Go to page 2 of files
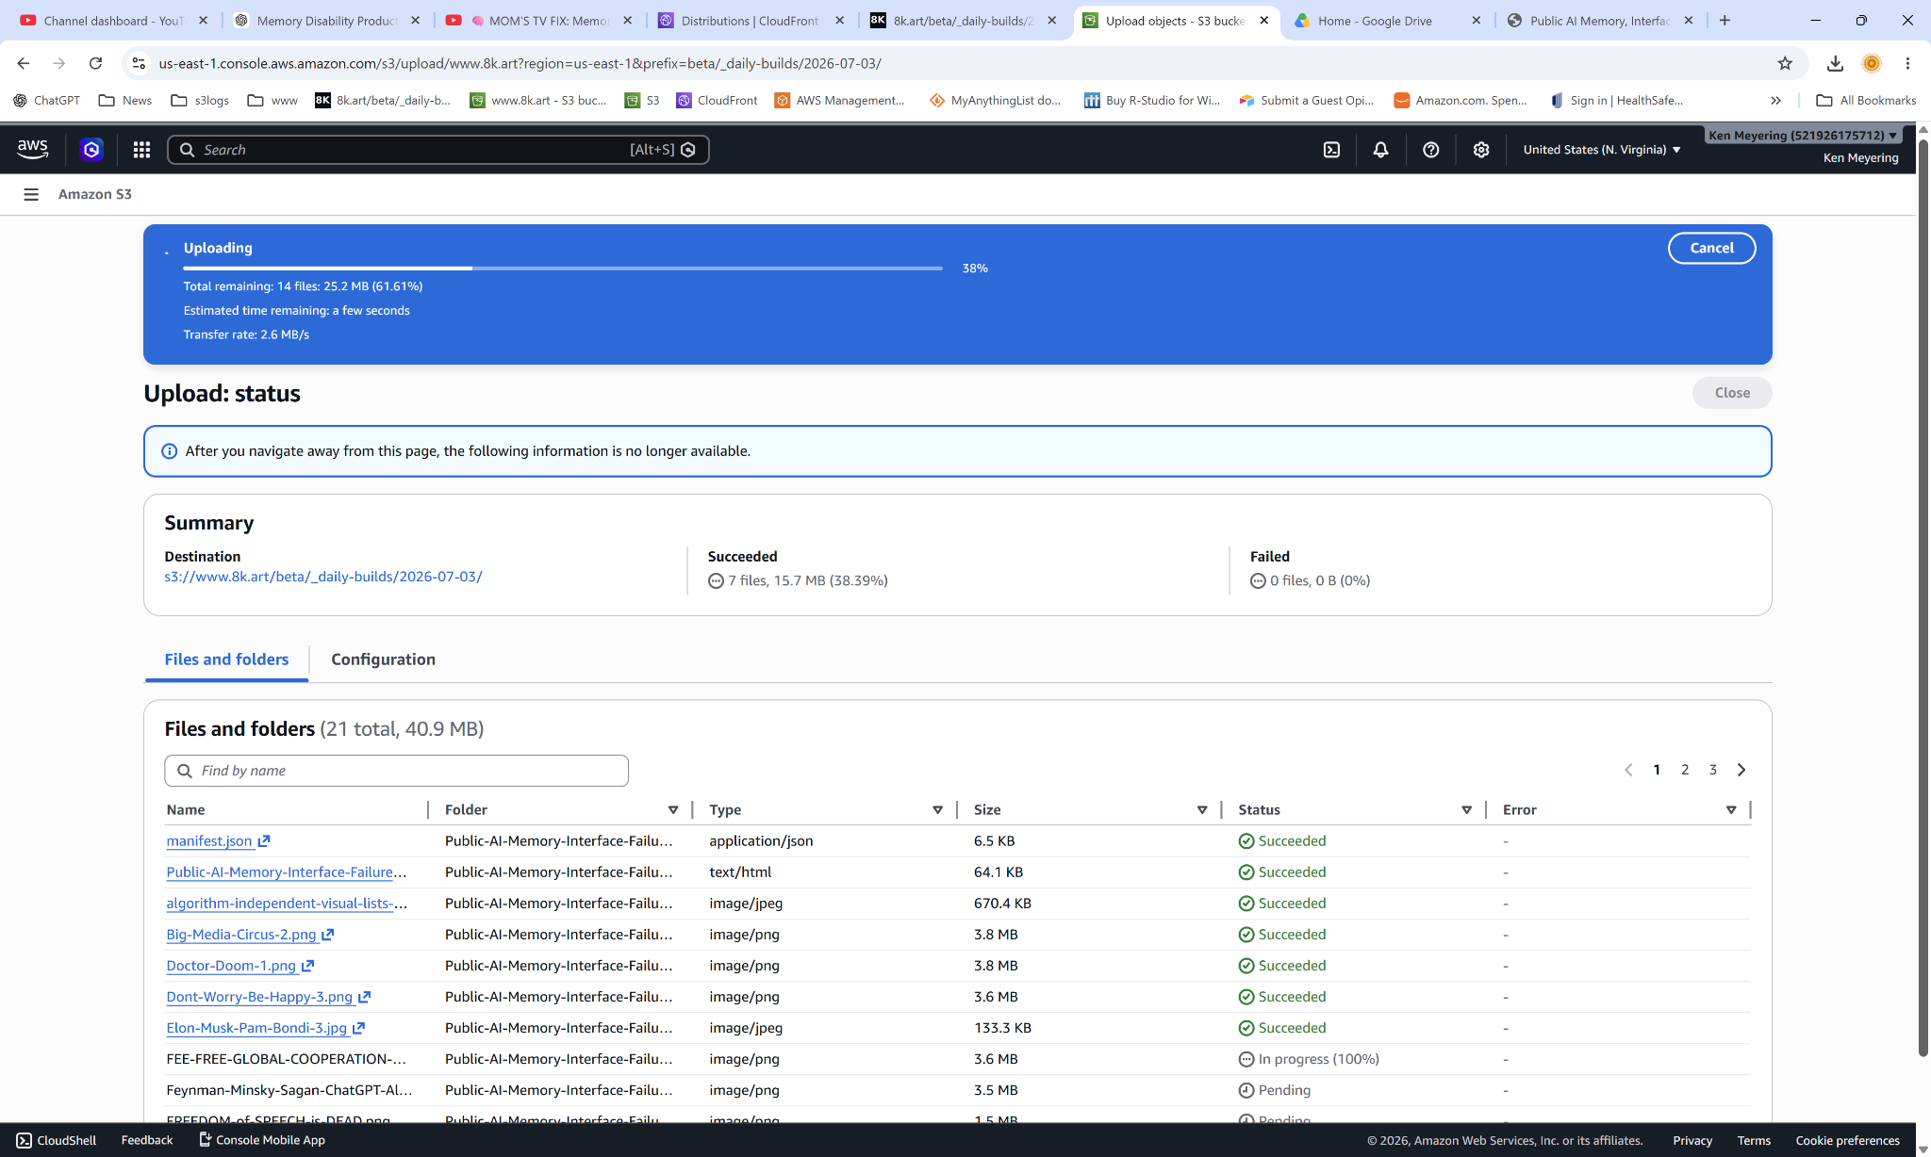The height and width of the screenshot is (1157, 1931). [x=1685, y=770]
